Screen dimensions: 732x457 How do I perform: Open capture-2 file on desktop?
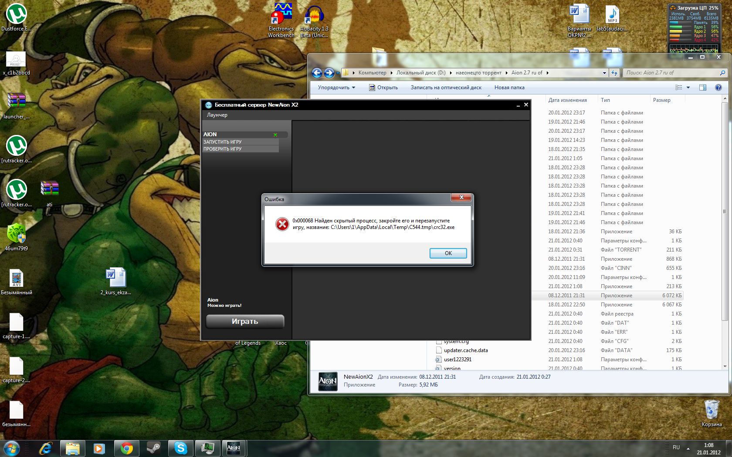click(17, 370)
